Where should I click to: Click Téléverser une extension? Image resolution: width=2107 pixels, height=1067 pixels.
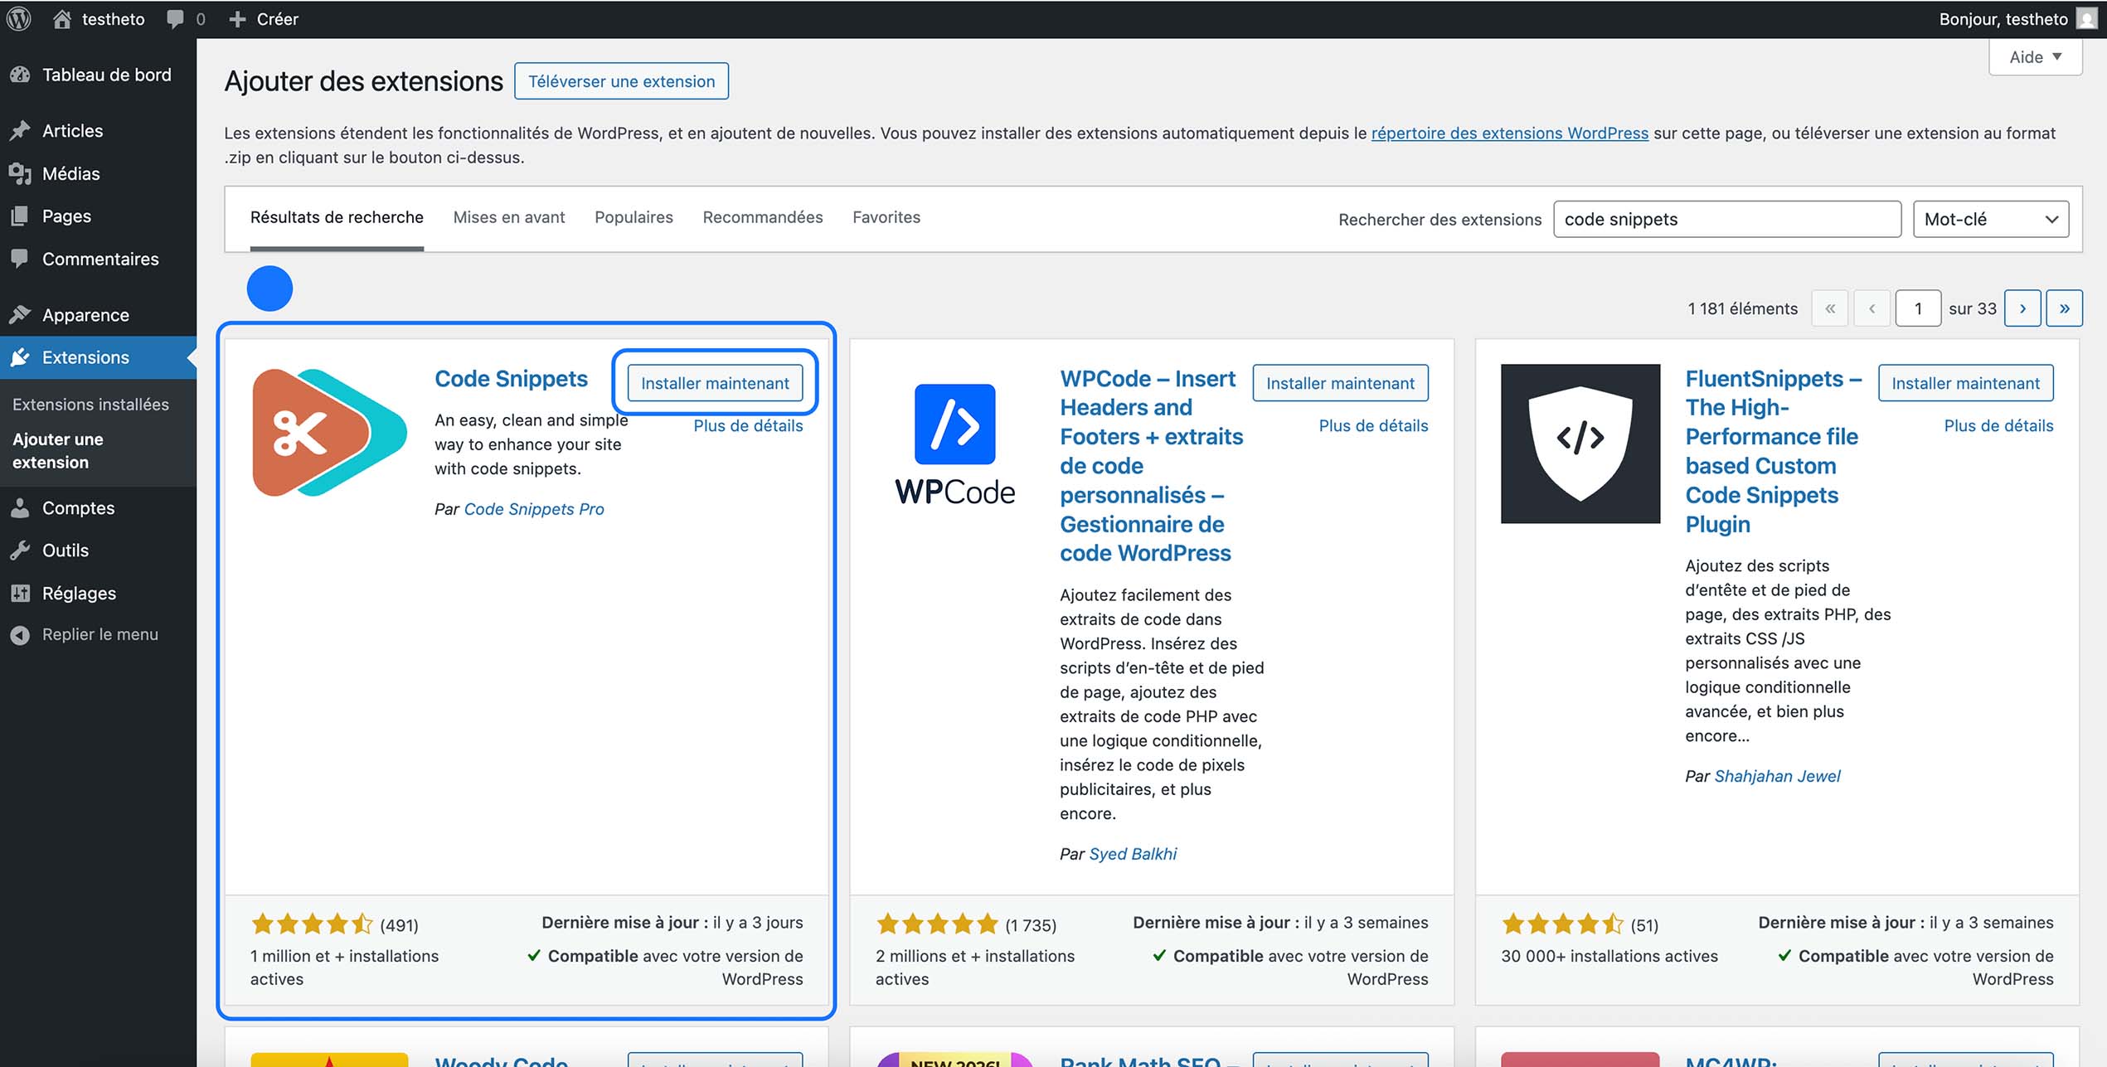(x=621, y=80)
